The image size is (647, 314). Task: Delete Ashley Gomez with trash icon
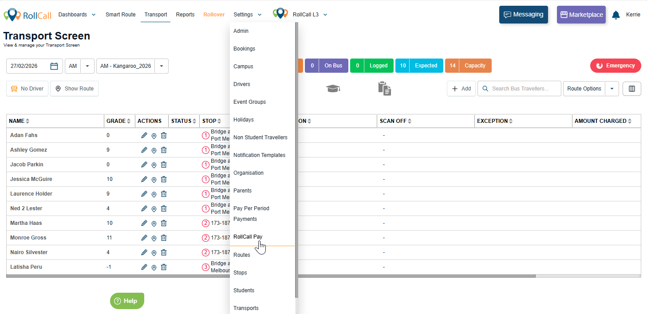(164, 150)
